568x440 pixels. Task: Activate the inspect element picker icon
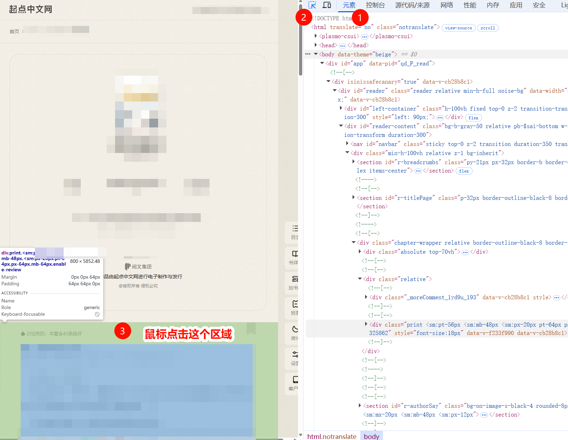pos(312,5)
